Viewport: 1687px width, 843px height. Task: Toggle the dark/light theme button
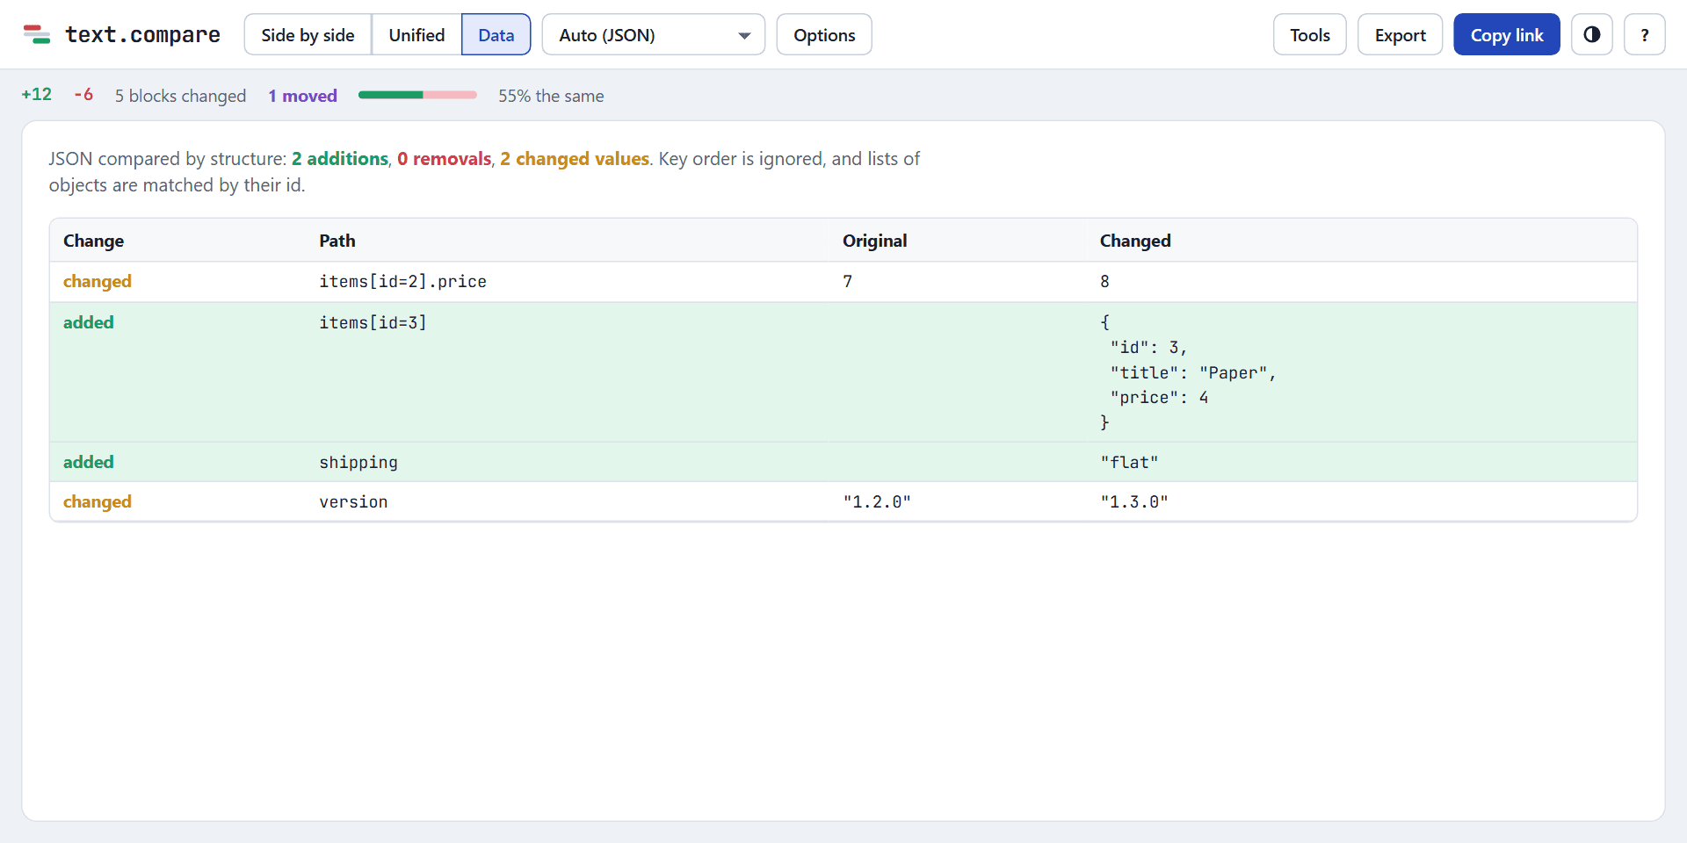click(x=1591, y=34)
